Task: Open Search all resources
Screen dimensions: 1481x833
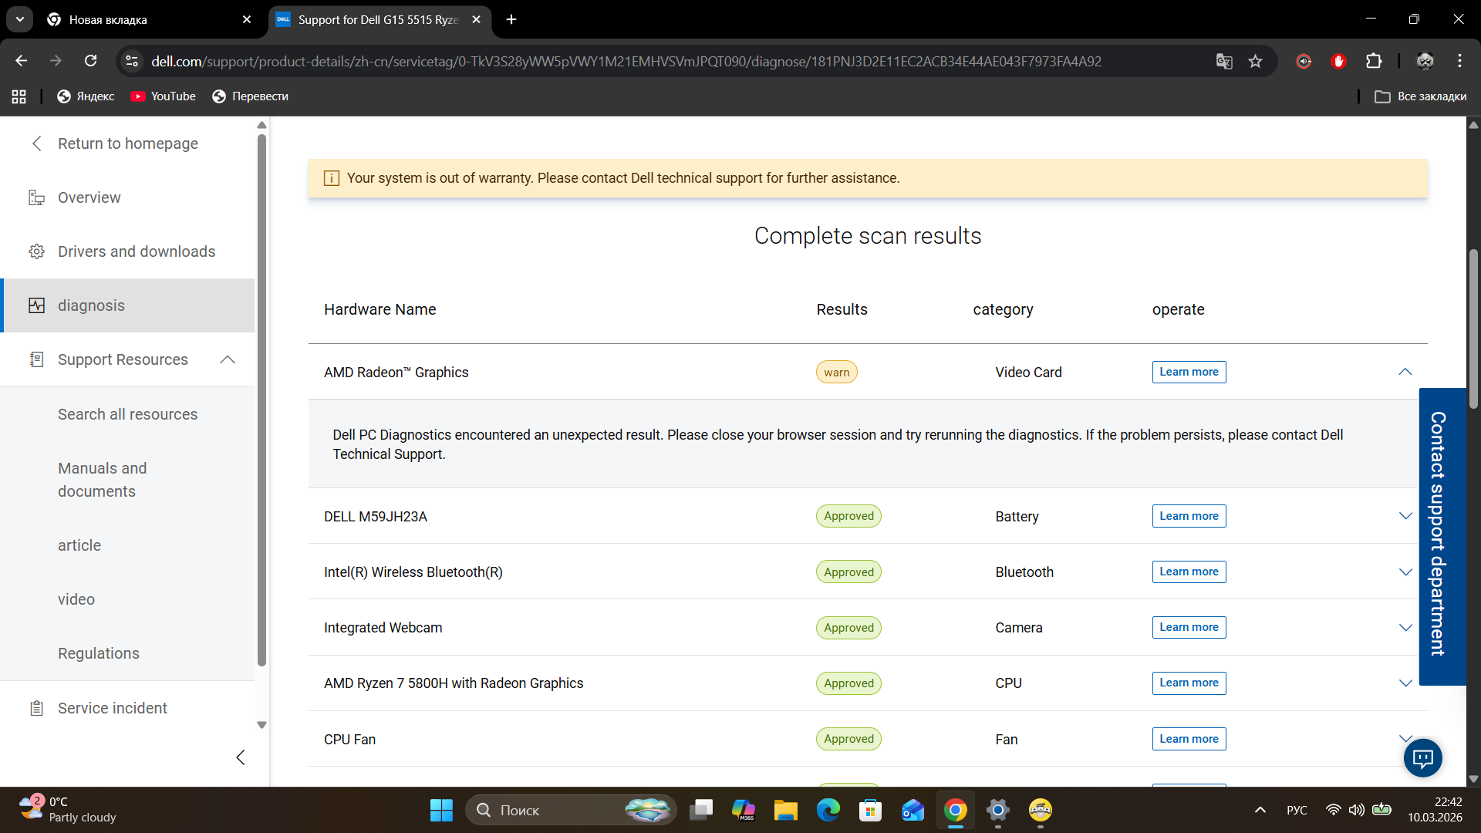Action: (x=127, y=414)
